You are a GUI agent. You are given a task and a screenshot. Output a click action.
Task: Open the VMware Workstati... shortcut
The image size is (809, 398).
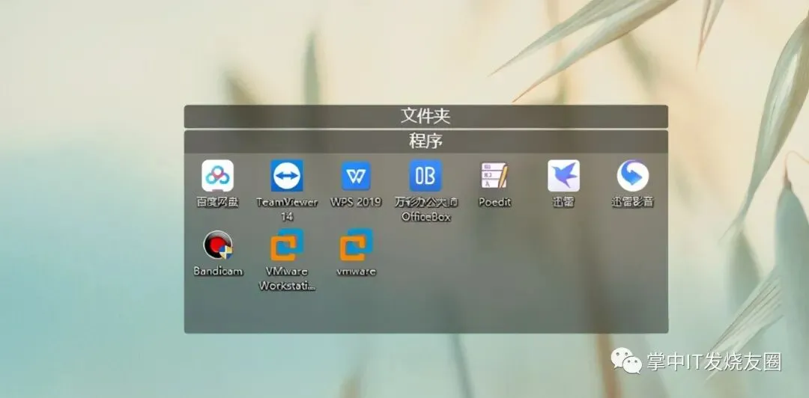(287, 245)
